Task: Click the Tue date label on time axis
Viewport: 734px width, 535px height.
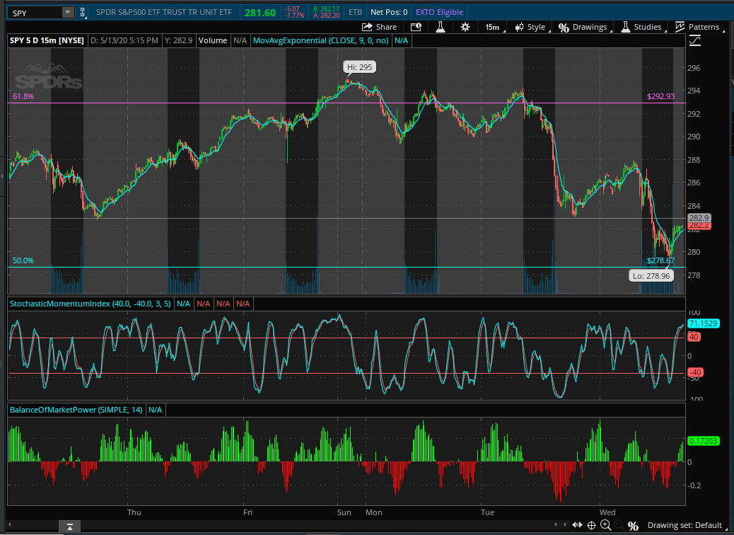Action: click(x=487, y=512)
